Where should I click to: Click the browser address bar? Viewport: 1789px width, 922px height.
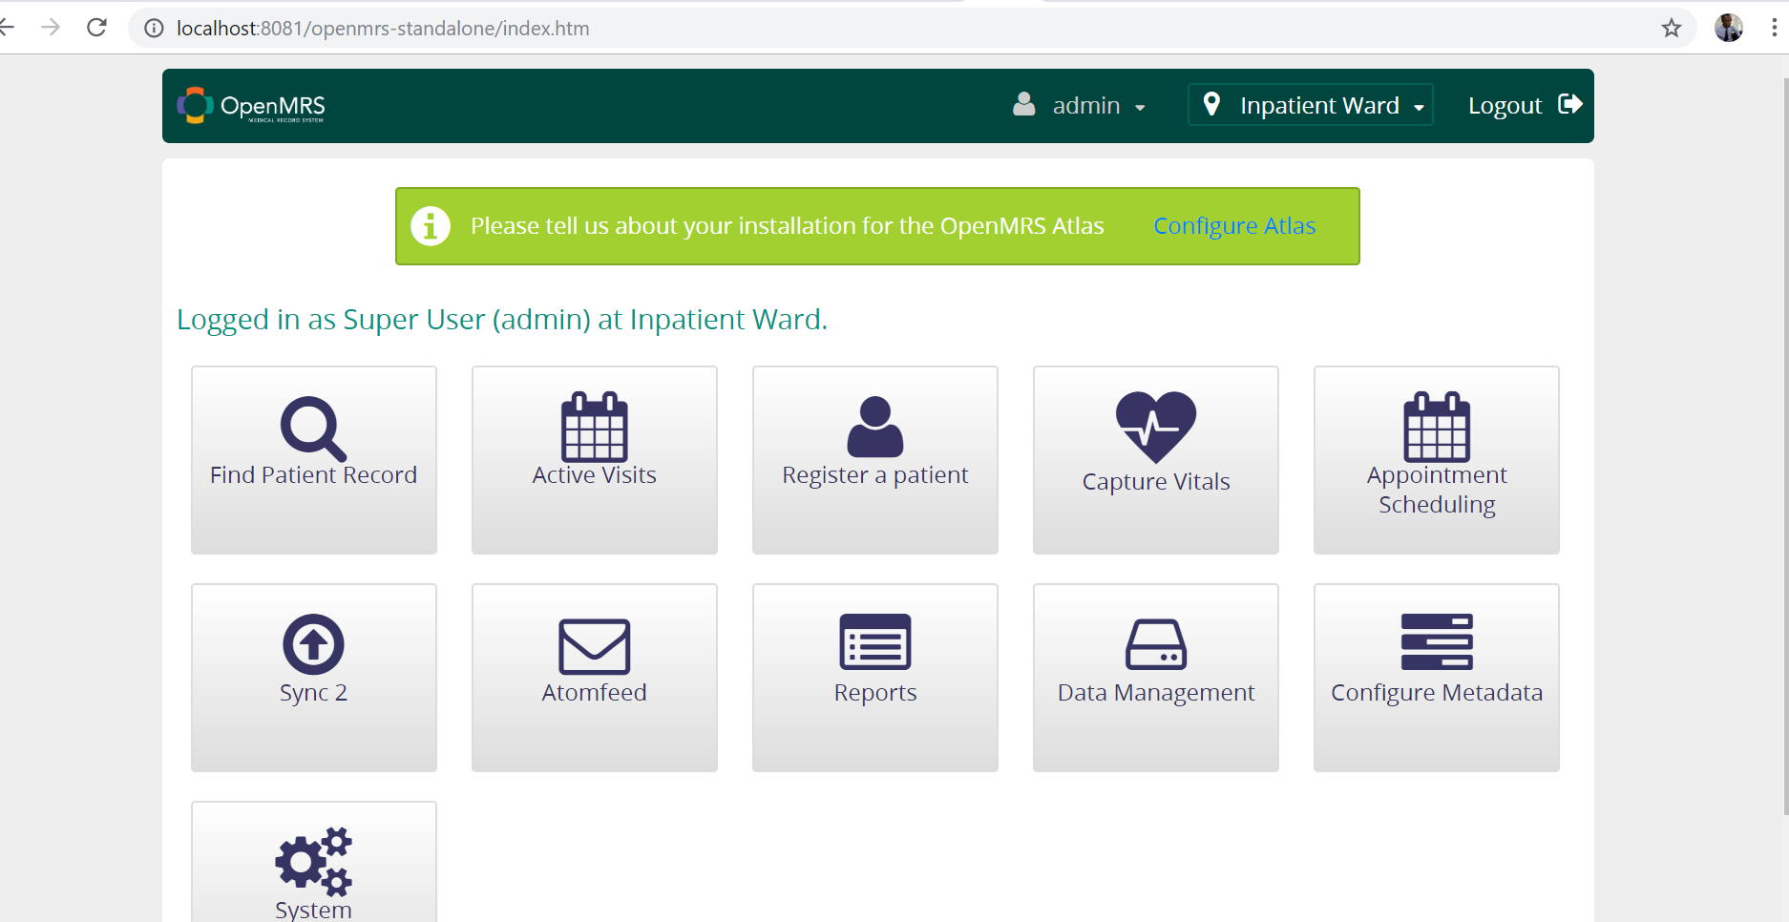pos(859,28)
